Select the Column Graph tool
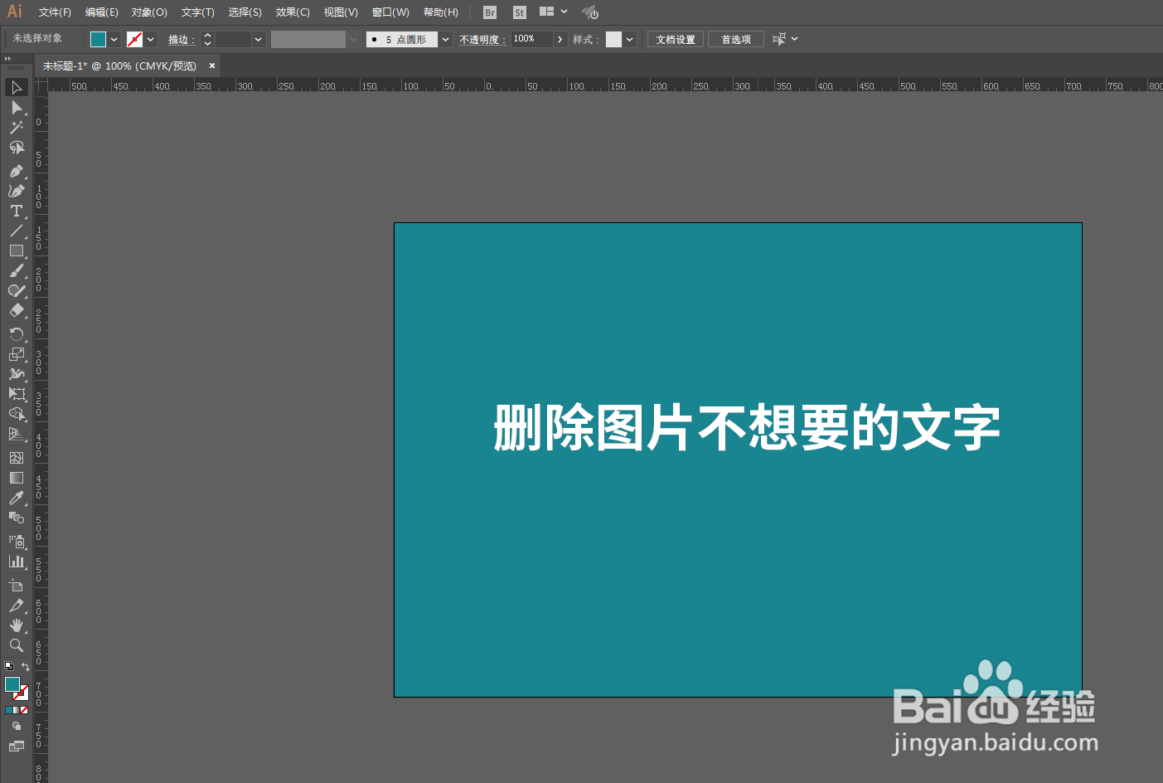 coord(17,561)
